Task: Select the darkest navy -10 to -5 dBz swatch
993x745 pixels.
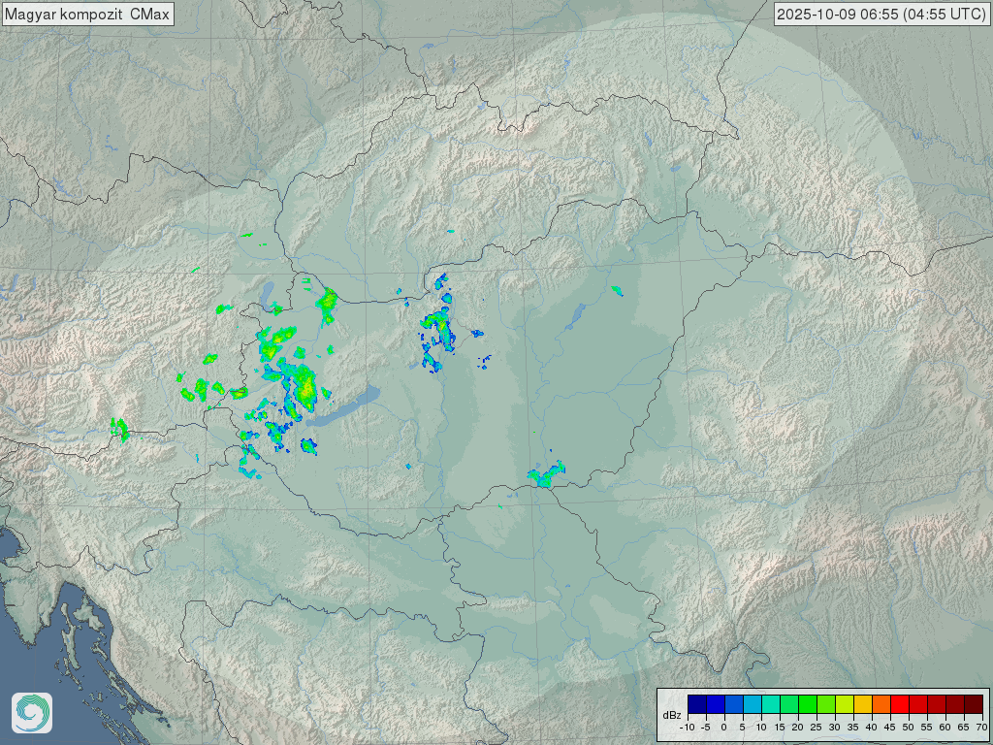Action: pyautogui.click(x=696, y=703)
